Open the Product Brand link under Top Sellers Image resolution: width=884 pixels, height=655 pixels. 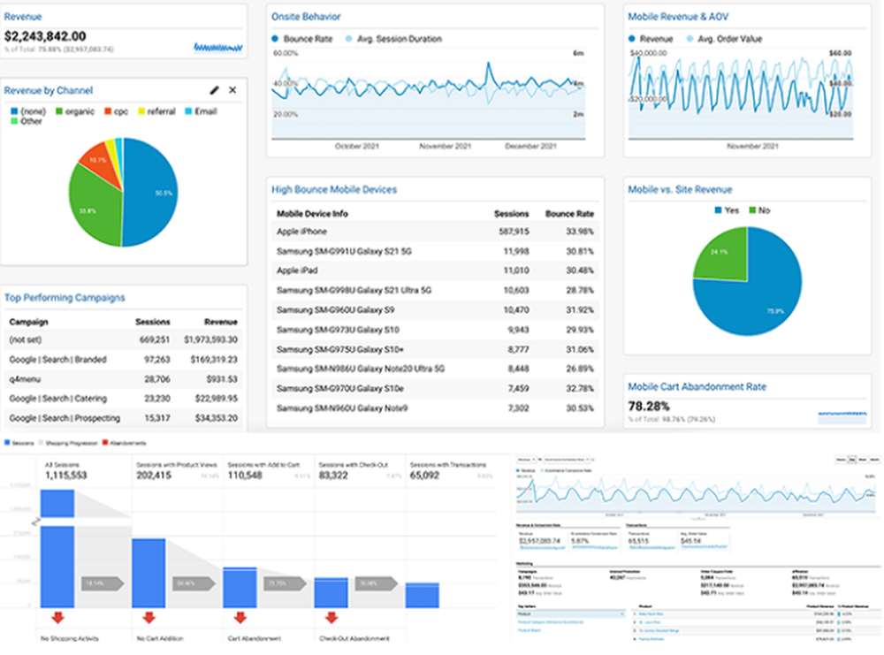pos(529,630)
